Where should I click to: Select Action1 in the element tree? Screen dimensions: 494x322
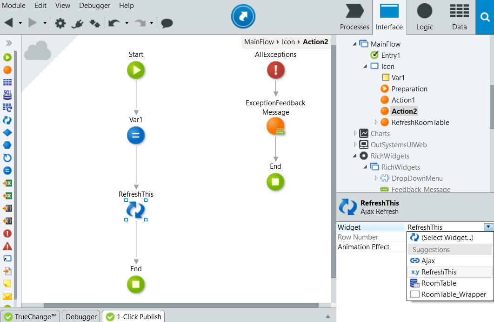[403, 100]
